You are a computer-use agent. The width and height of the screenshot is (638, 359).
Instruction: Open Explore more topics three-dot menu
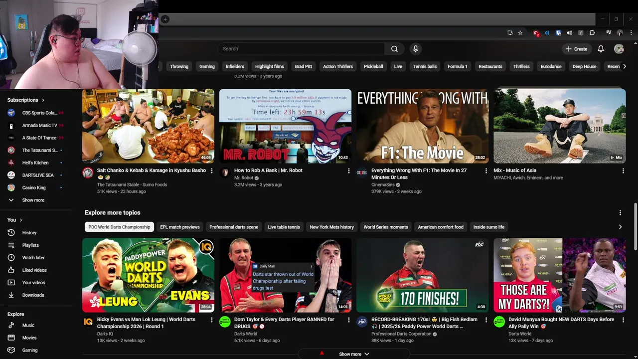pos(620,213)
